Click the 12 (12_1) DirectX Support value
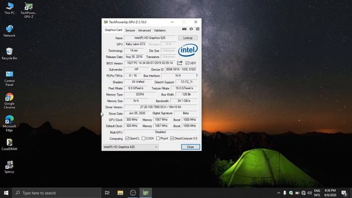Viewport: 352px width, 198px height. coord(186,82)
